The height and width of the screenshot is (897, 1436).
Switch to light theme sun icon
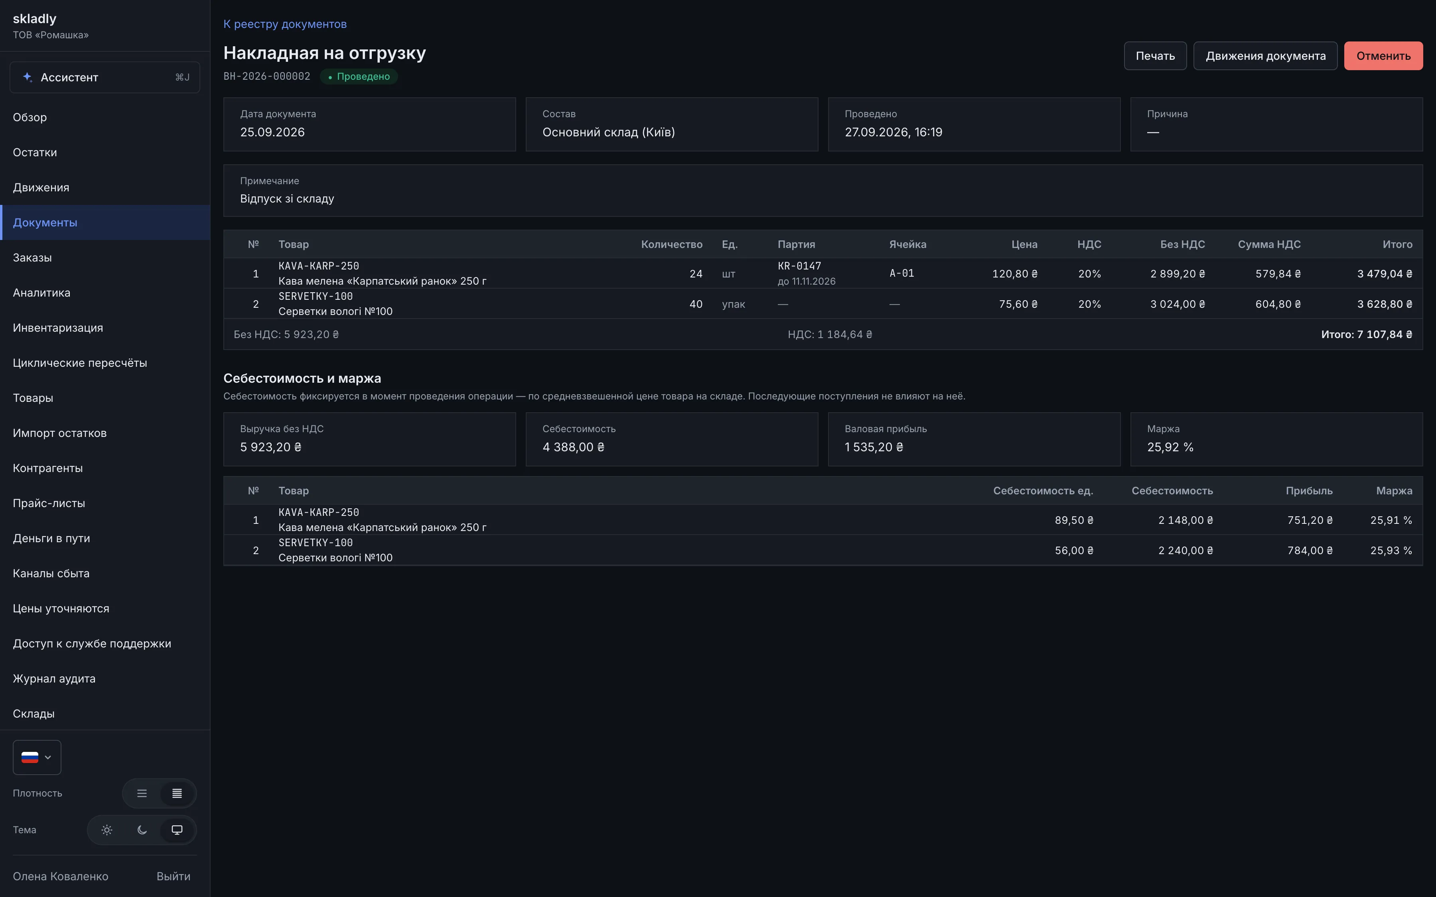pos(107,830)
